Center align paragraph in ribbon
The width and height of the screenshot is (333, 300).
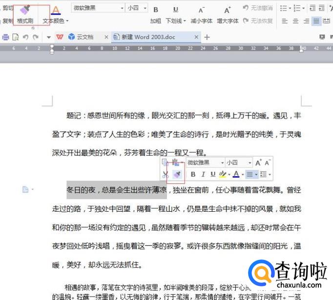pyautogui.click(x=295, y=21)
